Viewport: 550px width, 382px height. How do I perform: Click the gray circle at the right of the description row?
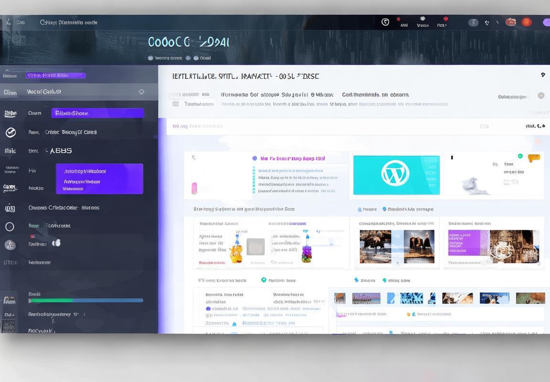(x=541, y=96)
